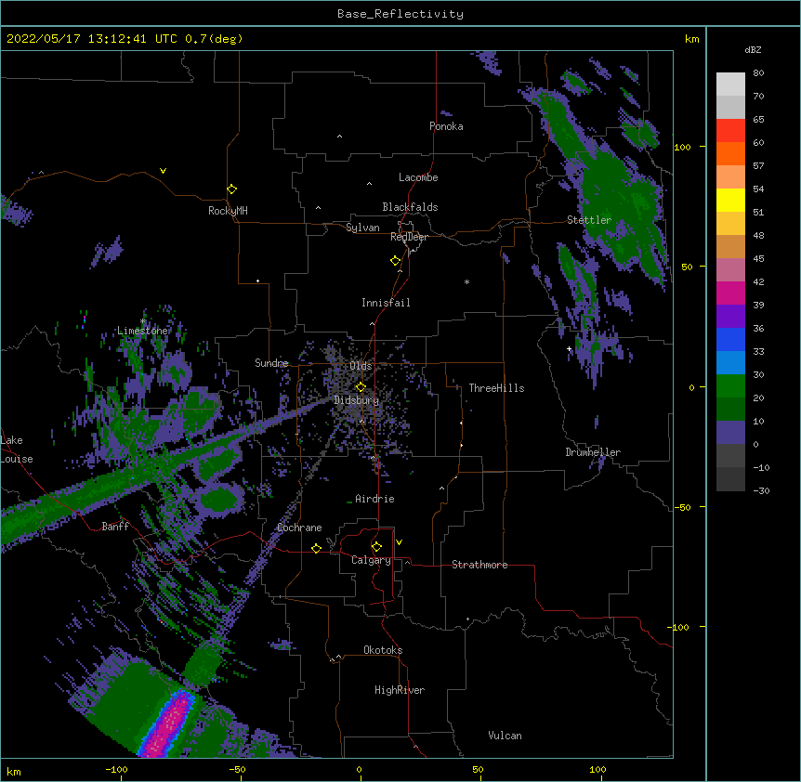The image size is (801, 782).
Task: Click the radar site diamond between Olds and Didsbury
Action: click(x=361, y=387)
